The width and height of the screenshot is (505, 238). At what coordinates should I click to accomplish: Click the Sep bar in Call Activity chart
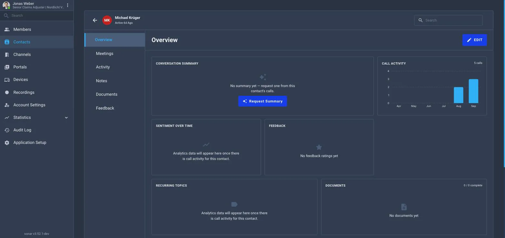pos(473,91)
